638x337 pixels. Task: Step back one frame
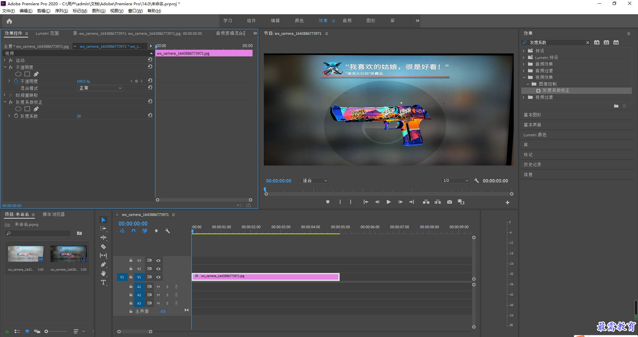[377, 202]
